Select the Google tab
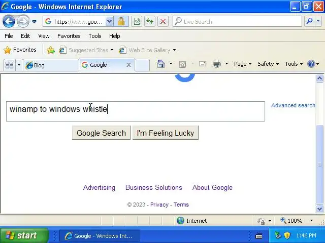 pos(103,65)
